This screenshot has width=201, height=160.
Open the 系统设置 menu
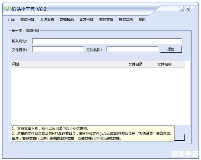47,19
